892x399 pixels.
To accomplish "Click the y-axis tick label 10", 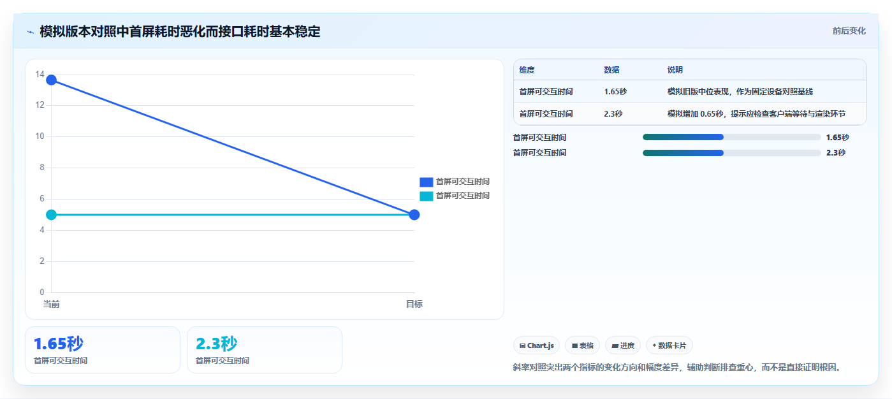I will click(40, 136).
